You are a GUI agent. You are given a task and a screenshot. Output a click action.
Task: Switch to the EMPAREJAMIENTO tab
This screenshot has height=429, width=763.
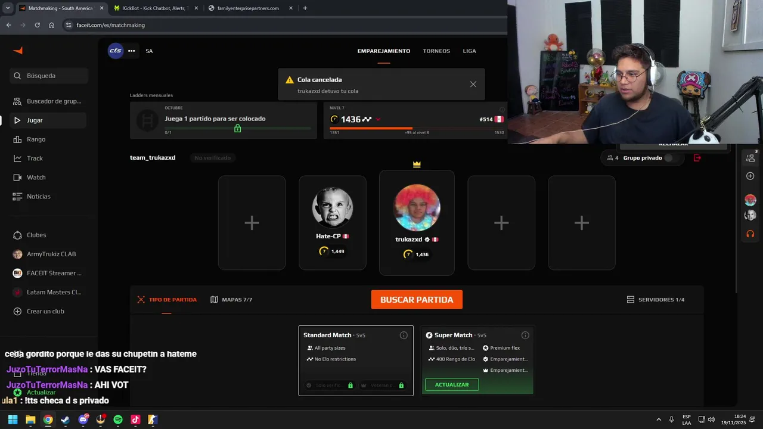coord(384,51)
